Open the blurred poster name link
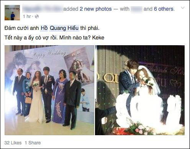 coord(43,9)
